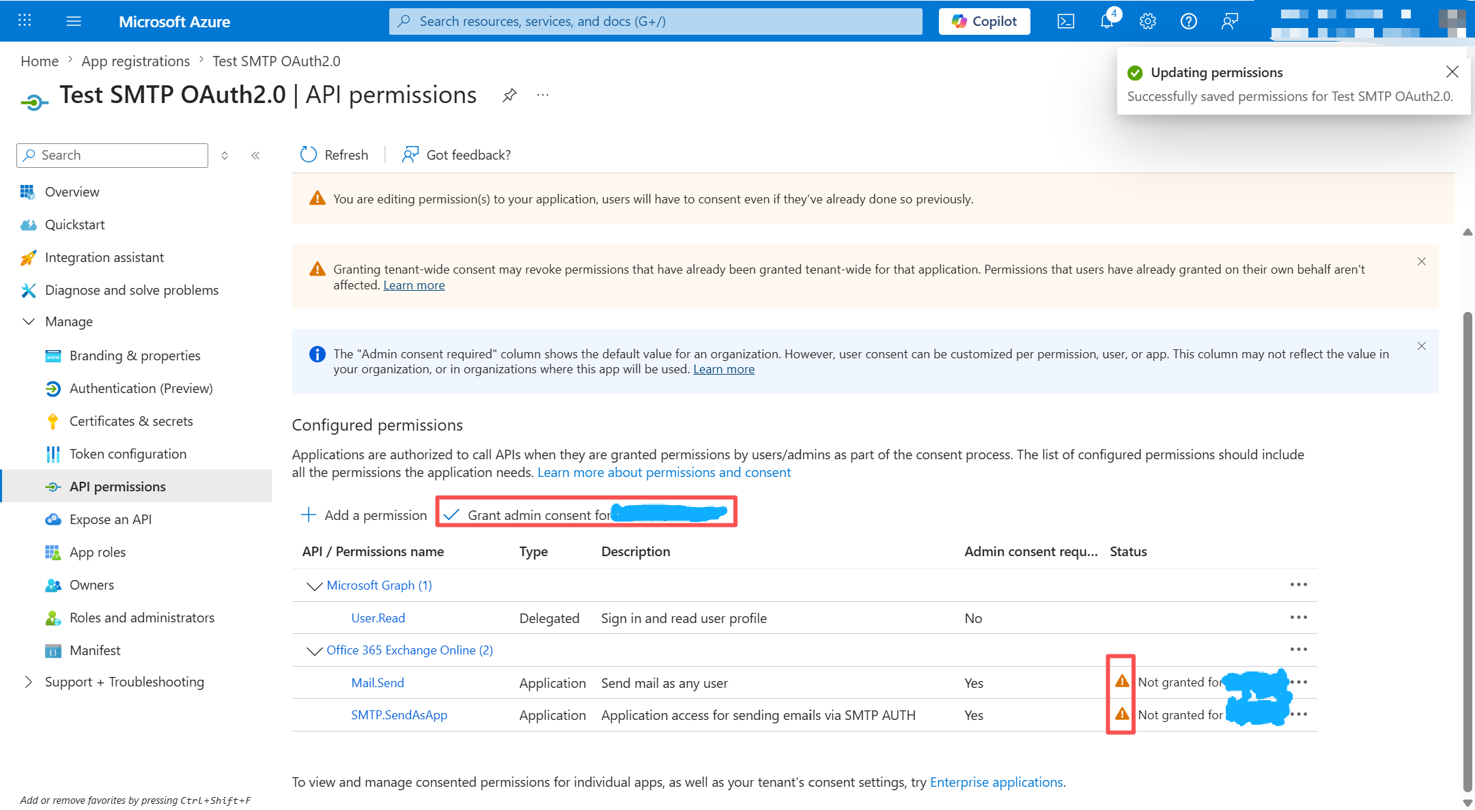Screen dimensions: 1475x810
Task: Open the SMTP.SendAsApp permission
Action: click(x=399, y=715)
